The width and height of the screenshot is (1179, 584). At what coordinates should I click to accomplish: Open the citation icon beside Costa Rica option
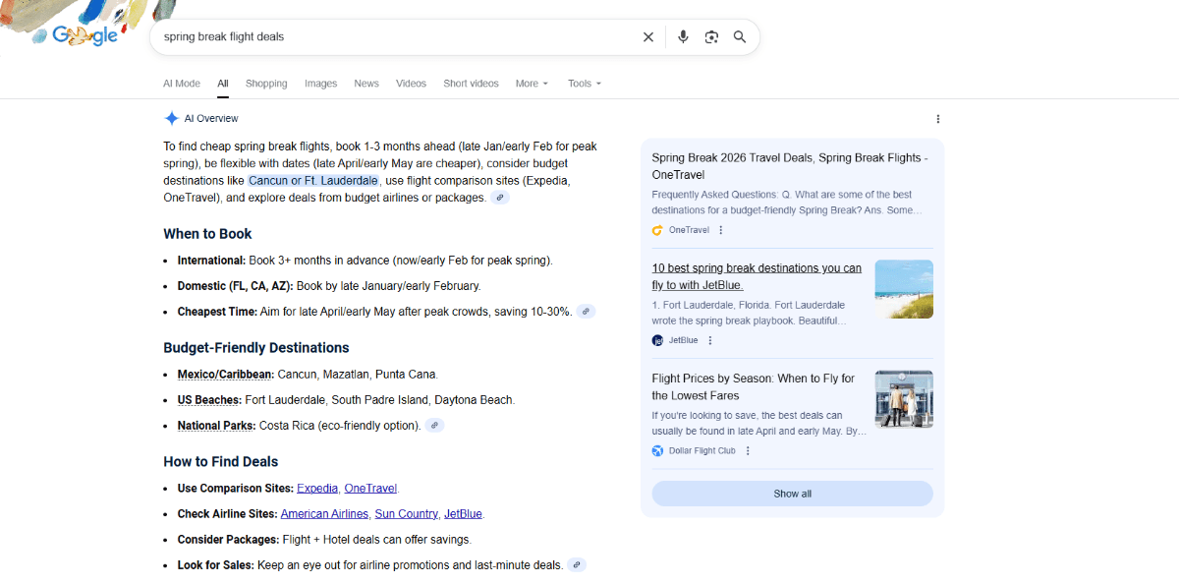coord(434,425)
